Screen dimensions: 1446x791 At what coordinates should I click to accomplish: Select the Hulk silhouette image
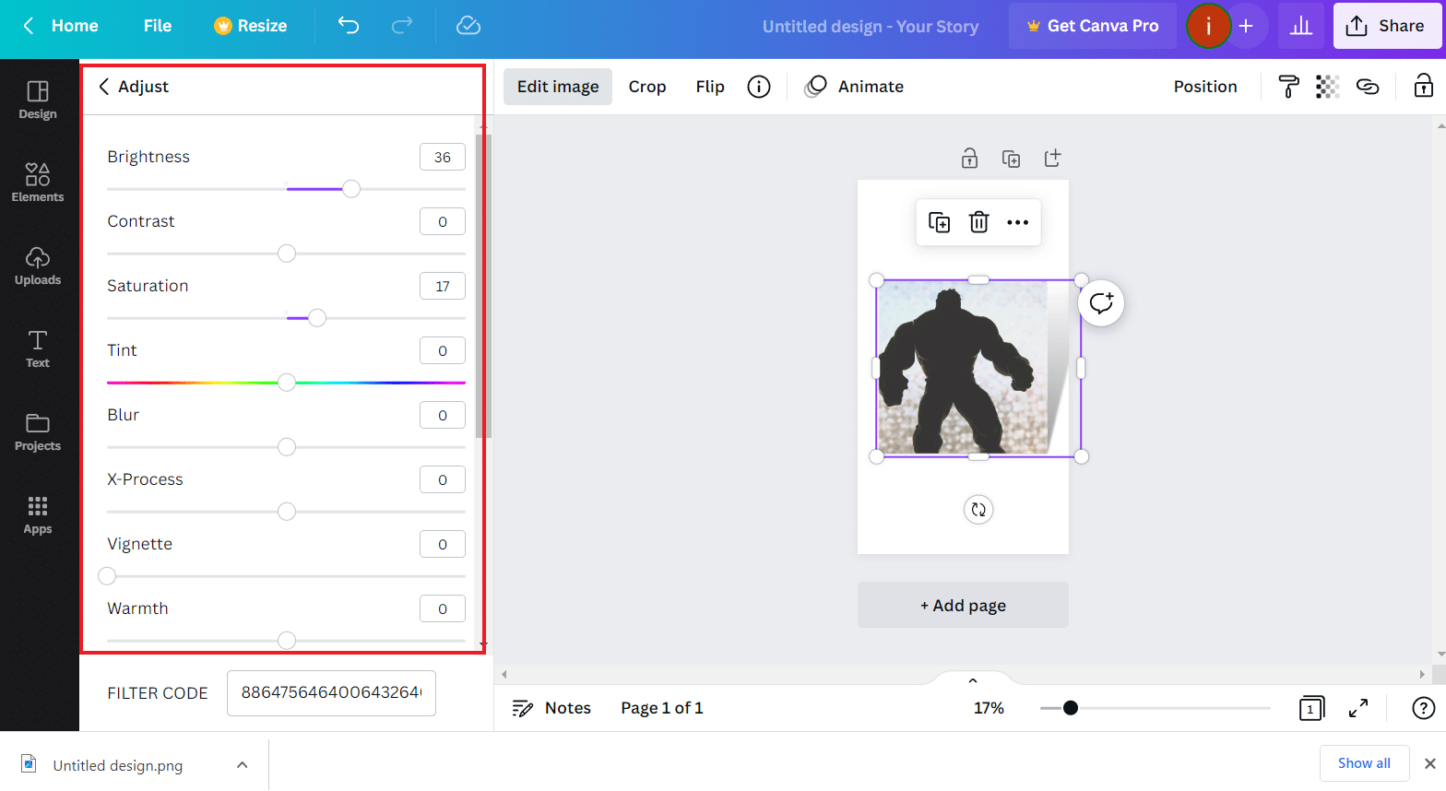click(x=978, y=369)
